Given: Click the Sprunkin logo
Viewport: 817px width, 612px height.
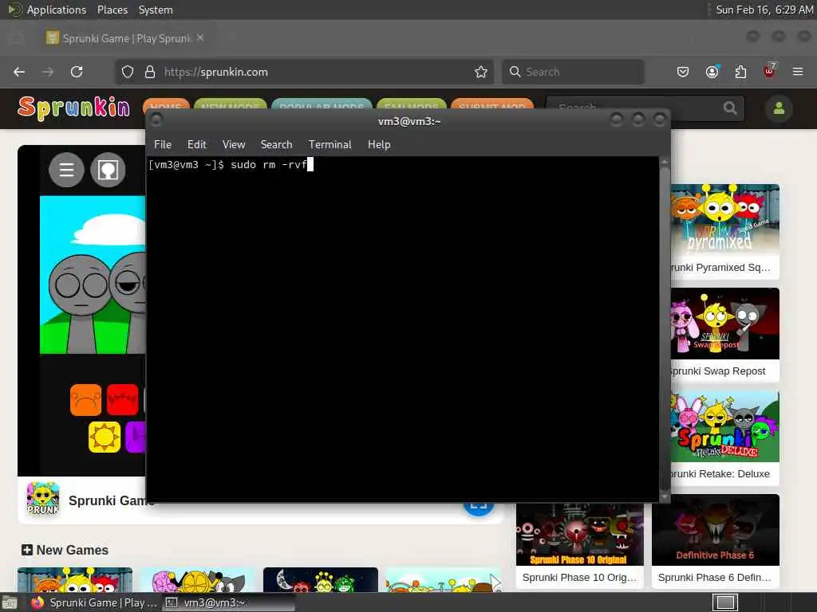Looking at the screenshot, I should coord(73,108).
